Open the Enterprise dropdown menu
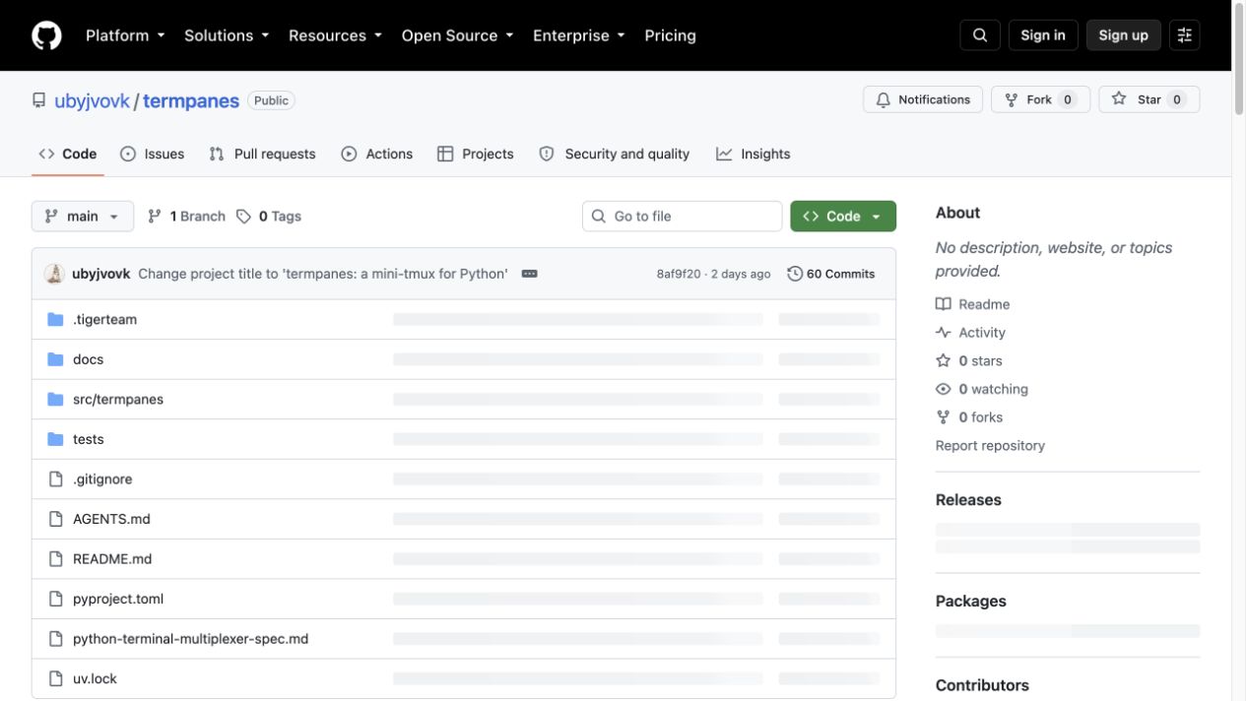Screen dimensions: 1246x701 tap(579, 35)
